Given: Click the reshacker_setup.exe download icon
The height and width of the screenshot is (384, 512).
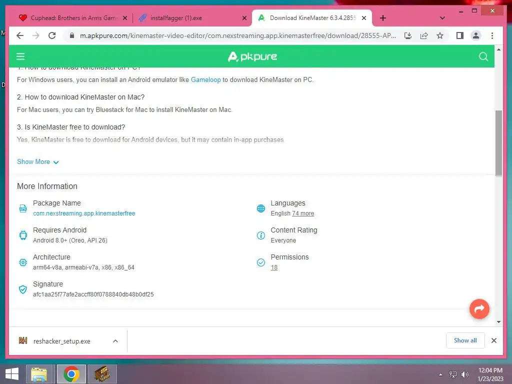Looking at the screenshot, I should (x=23, y=341).
